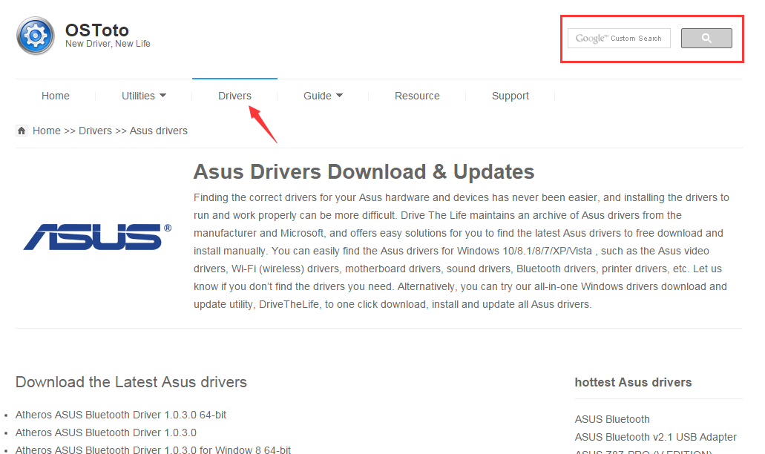Select the Drivers navigation tab

(234, 96)
